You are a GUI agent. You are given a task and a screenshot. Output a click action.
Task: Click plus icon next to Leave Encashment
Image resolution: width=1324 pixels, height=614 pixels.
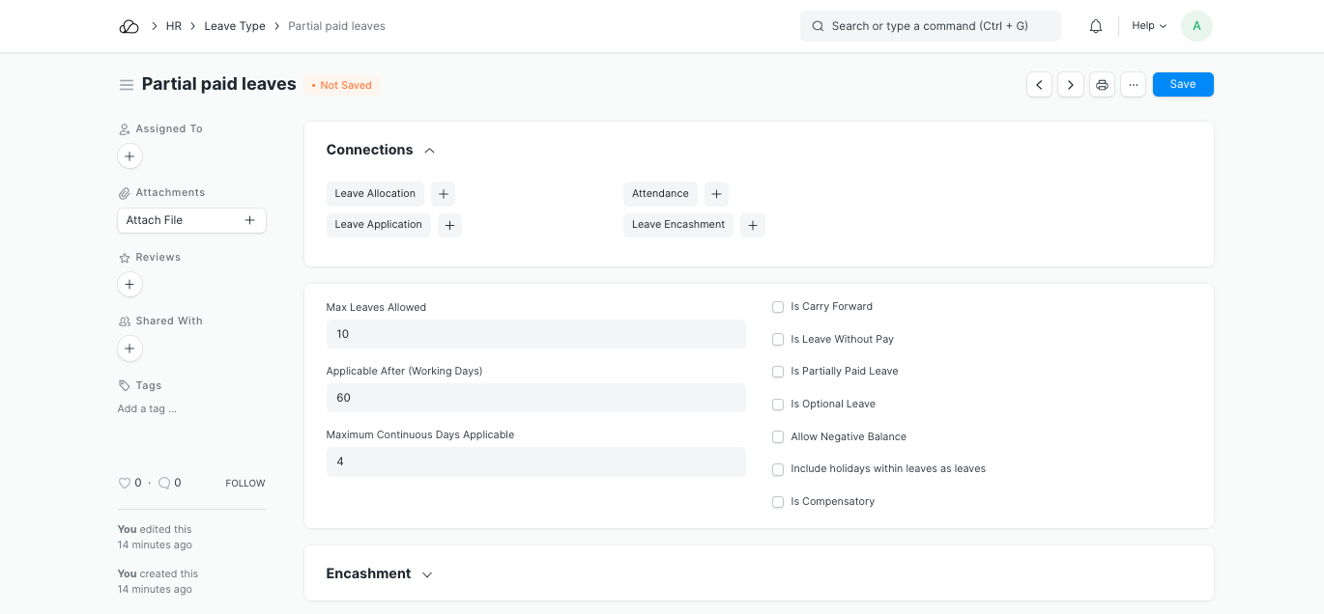coord(752,225)
